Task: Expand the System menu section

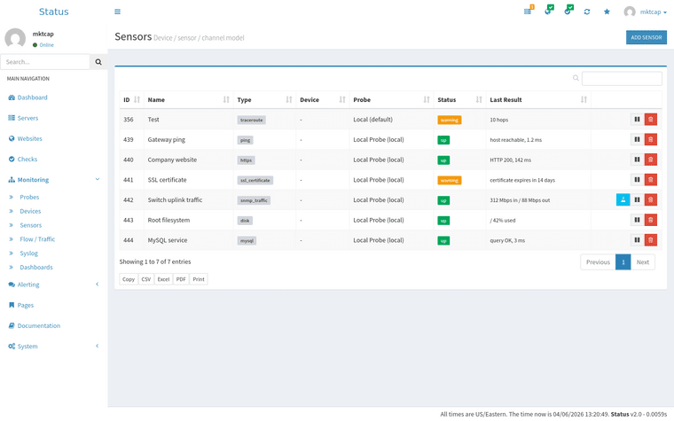Action: (54, 347)
